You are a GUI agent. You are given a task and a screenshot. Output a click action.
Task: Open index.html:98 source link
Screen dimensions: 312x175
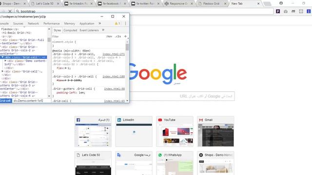pyautogui.click(x=115, y=89)
